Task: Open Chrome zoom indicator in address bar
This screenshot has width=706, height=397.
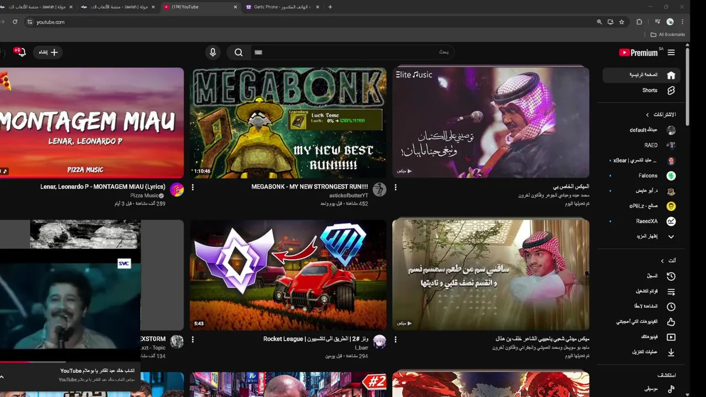Action: click(599, 22)
